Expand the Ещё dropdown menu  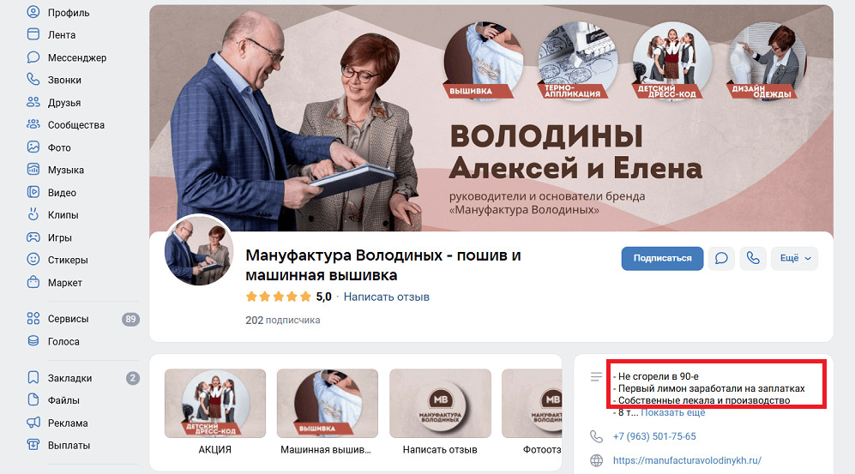click(794, 258)
